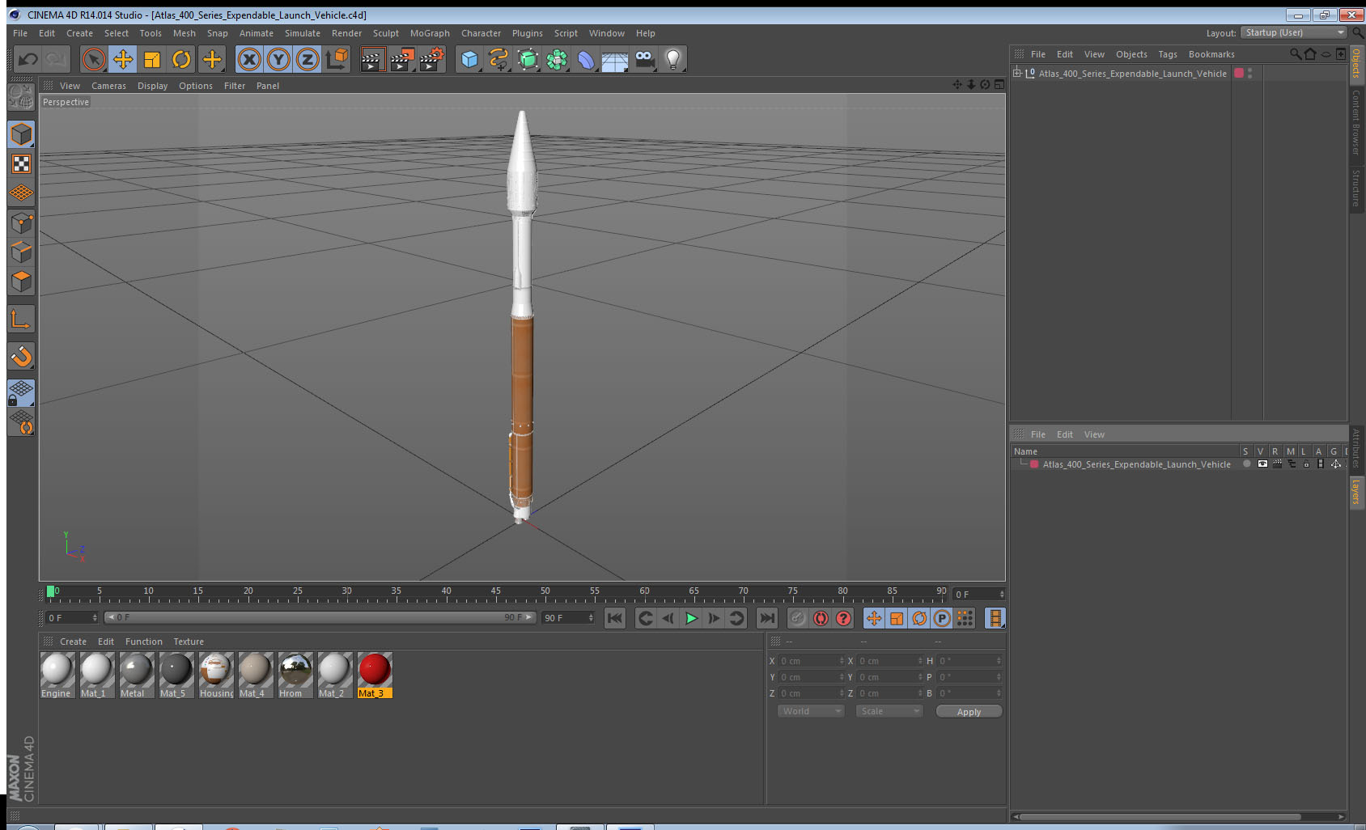
Task: Click the Atlas object pink layer swatch
Action: point(1239,73)
